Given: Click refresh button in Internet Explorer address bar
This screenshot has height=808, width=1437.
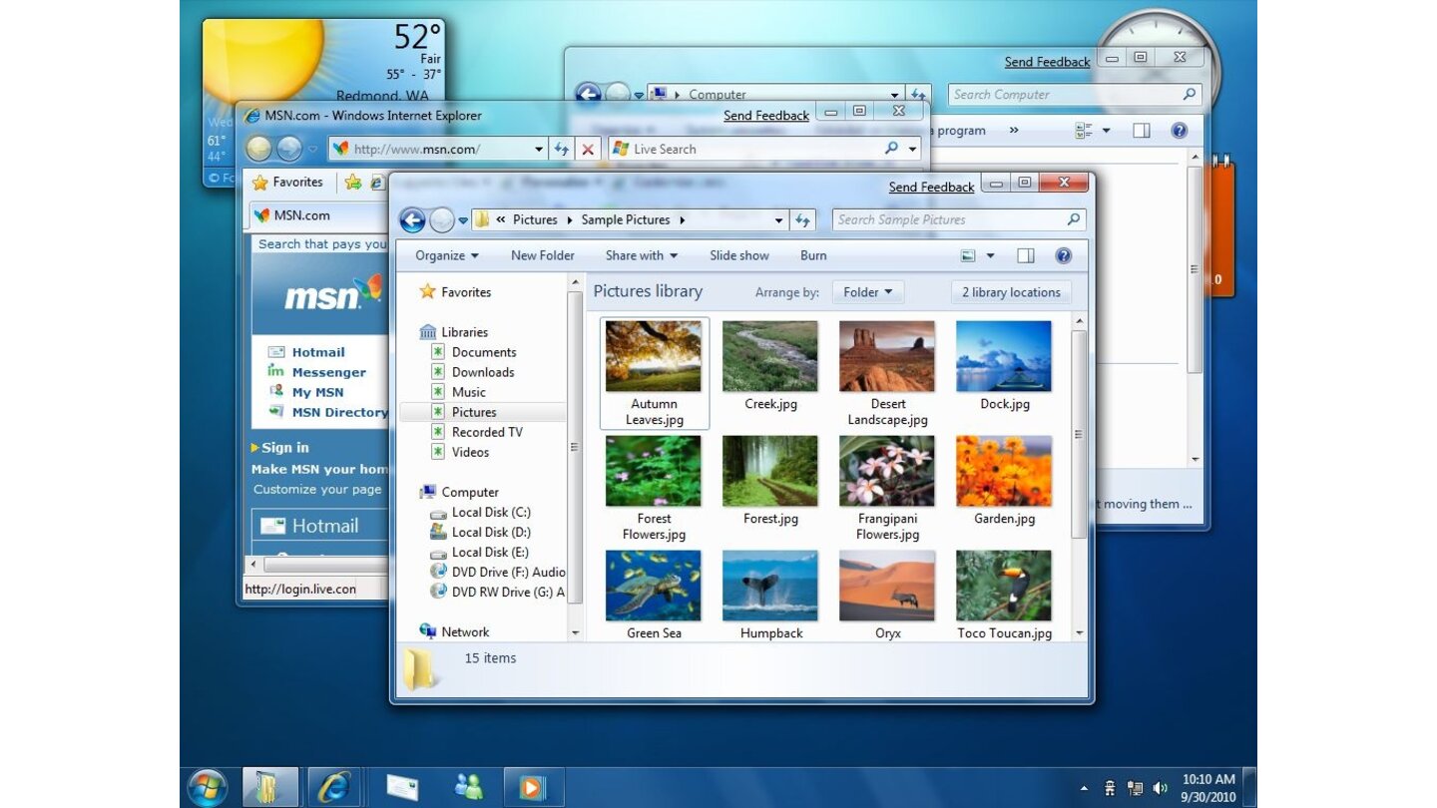Looking at the screenshot, I should click(x=561, y=150).
